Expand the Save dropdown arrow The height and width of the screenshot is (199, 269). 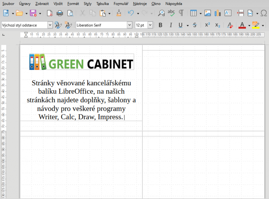40,13
